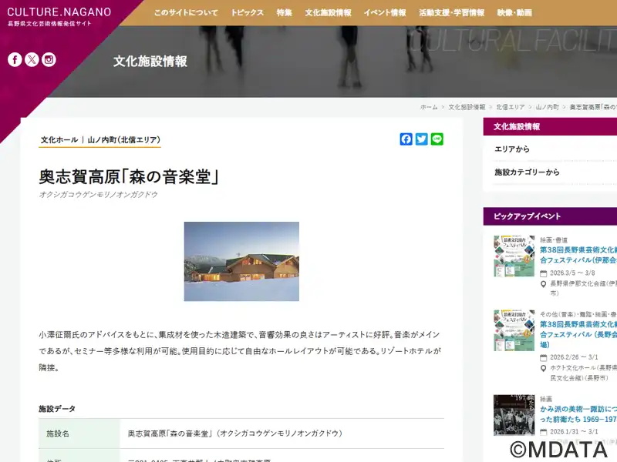Open the Facebook icon in header
The height and width of the screenshot is (462, 617).
(15, 60)
